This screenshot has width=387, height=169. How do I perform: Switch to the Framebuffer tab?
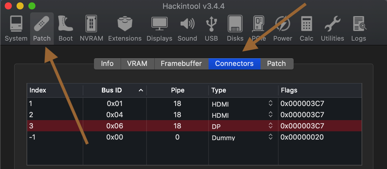pyautogui.click(x=181, y=64)
